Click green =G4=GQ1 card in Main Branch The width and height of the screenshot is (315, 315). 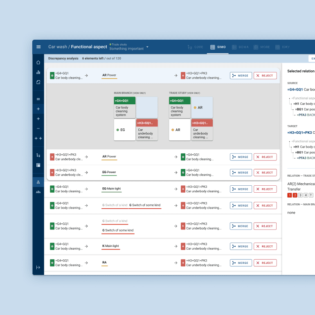click(124, 108)
